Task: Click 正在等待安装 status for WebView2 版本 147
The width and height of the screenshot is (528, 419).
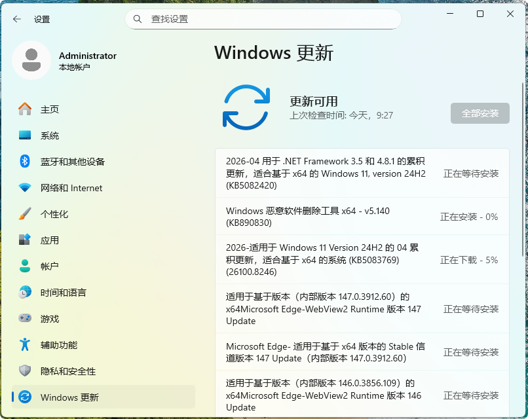Action: (471, 309)
